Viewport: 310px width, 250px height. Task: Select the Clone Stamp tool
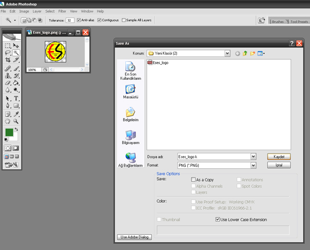pos(8,76)
